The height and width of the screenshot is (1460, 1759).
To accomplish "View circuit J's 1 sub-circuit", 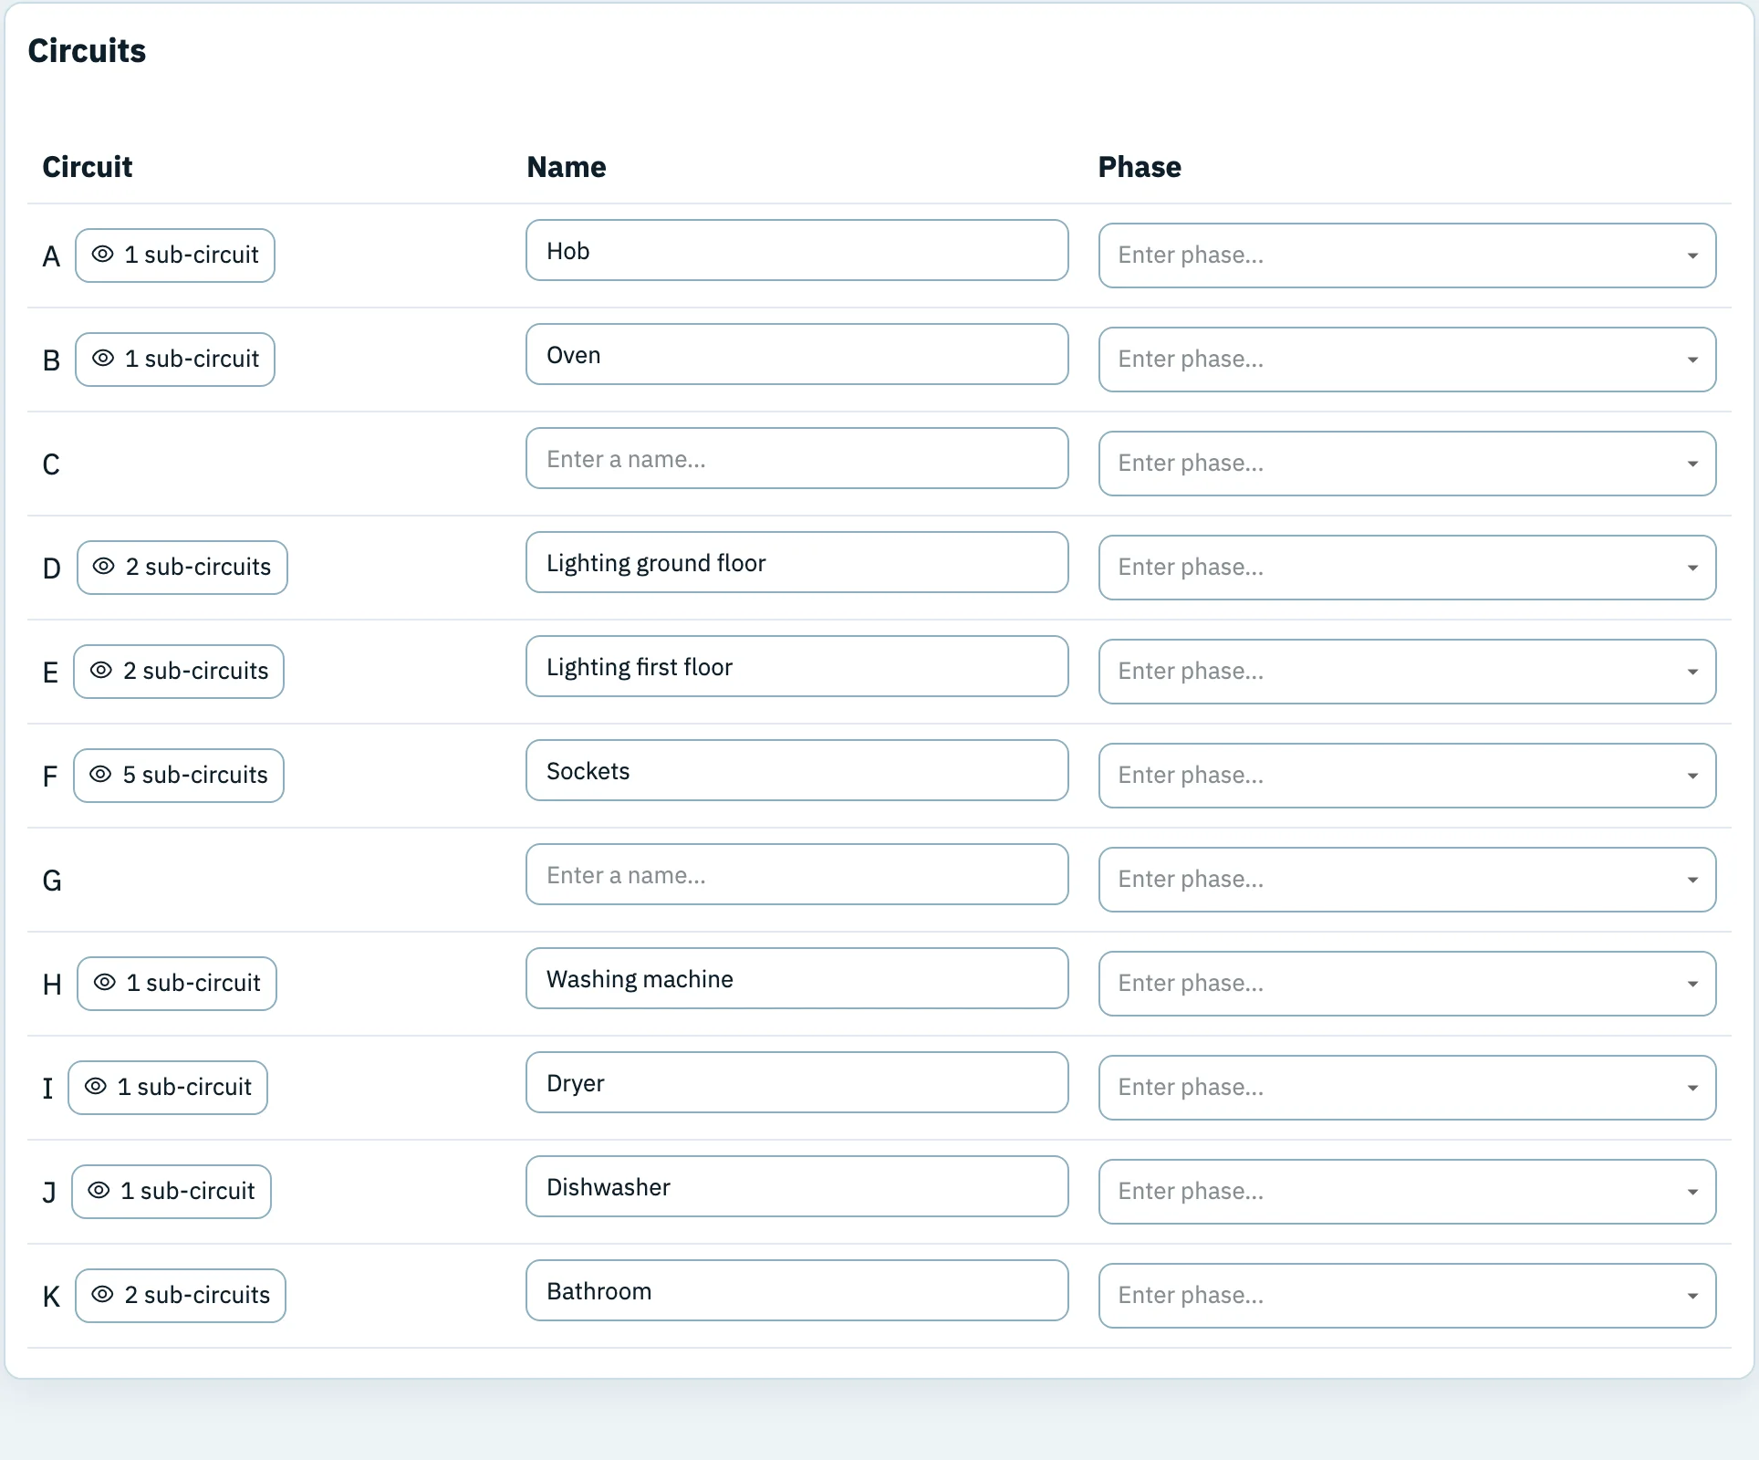I will click(x=172, y=1192).
